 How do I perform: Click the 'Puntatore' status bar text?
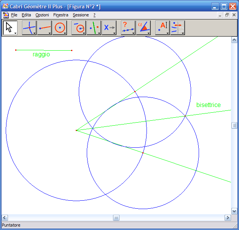11,225
